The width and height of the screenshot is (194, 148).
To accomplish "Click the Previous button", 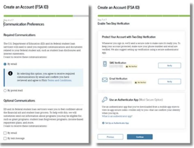I will [x=110, y=137].
